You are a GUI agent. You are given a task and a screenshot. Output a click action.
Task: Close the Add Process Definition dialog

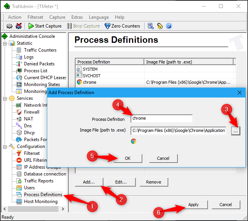click(239, 93)
